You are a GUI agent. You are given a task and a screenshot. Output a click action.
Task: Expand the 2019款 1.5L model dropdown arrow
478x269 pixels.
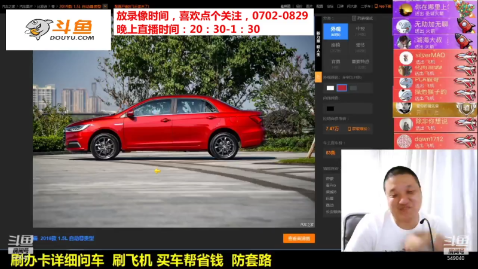(105, 6)
